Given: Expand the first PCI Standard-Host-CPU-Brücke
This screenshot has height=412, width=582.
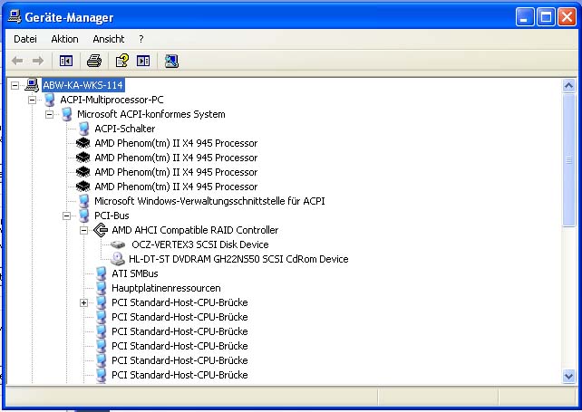Looking at the screenshot, I should click(x=84, y=303).
